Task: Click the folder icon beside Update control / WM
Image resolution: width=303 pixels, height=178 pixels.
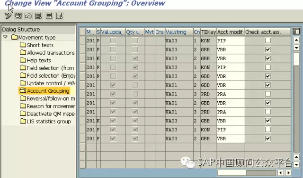Action: (23, 83)
